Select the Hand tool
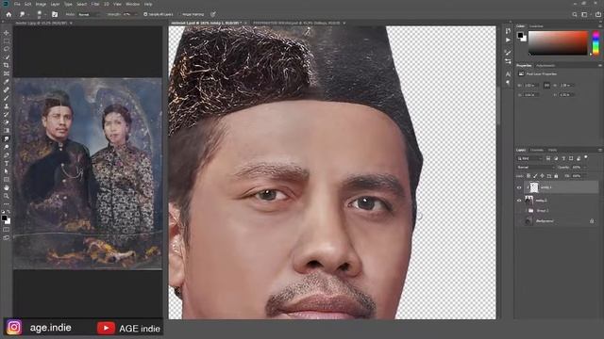The width and height of the screenshot is (604, 339). pos(7,188)
